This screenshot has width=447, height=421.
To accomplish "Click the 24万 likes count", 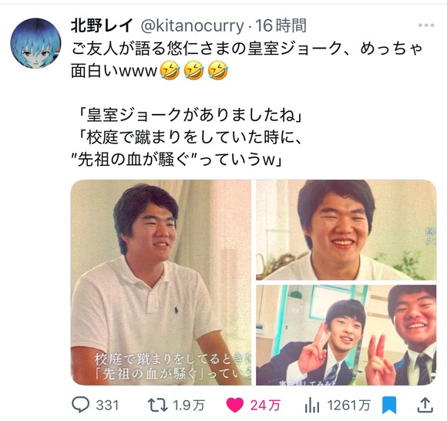I will point(265,406).
